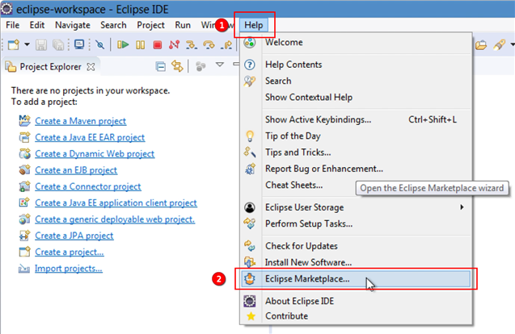Click the Create a Maven project link
This screenshot has height=334, width=515.
pyautogui.click(x=81, y=121)
